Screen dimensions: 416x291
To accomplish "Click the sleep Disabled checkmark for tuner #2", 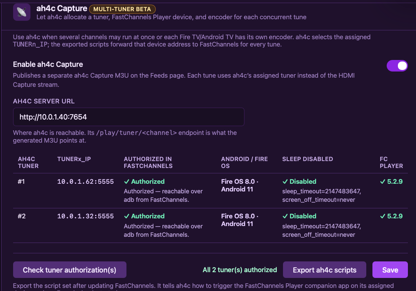I will coord(285,216).
